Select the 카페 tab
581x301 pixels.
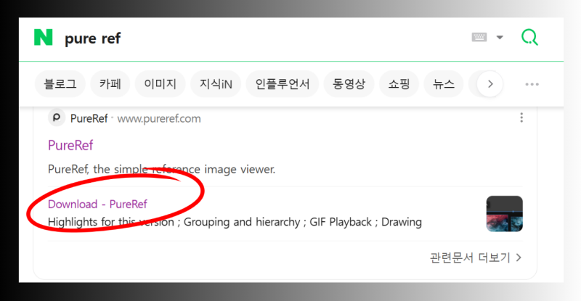tap(110, 84)
